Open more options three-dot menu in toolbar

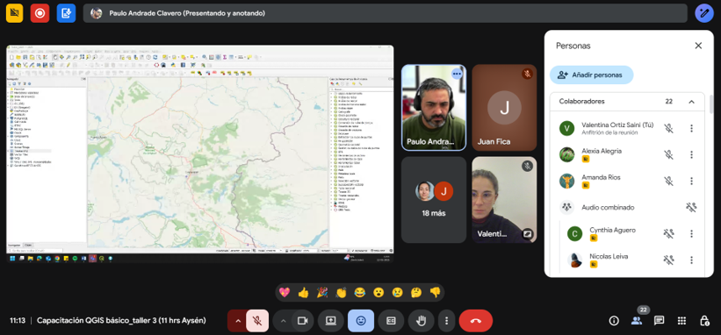point(446,321)
